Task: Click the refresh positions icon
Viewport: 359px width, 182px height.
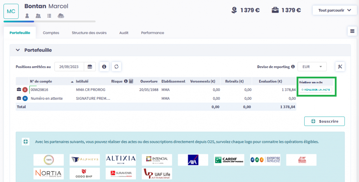Action: [x=116, y=66]
